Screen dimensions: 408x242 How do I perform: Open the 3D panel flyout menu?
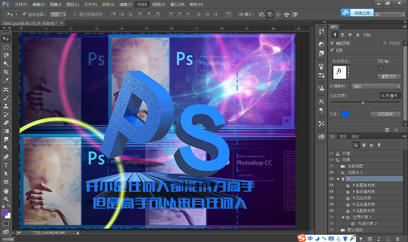click(x=405, y=136)
